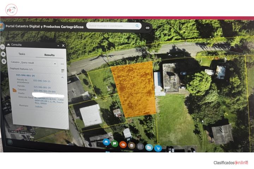Open the light-blue folder widget
254x169 pixels.
149,148
